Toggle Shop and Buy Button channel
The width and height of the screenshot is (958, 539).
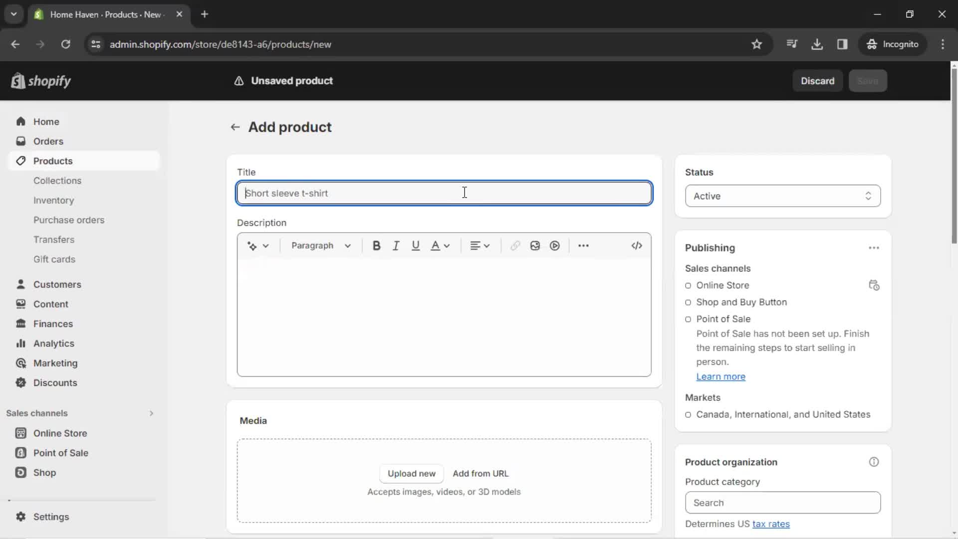(x=688, y=302)
